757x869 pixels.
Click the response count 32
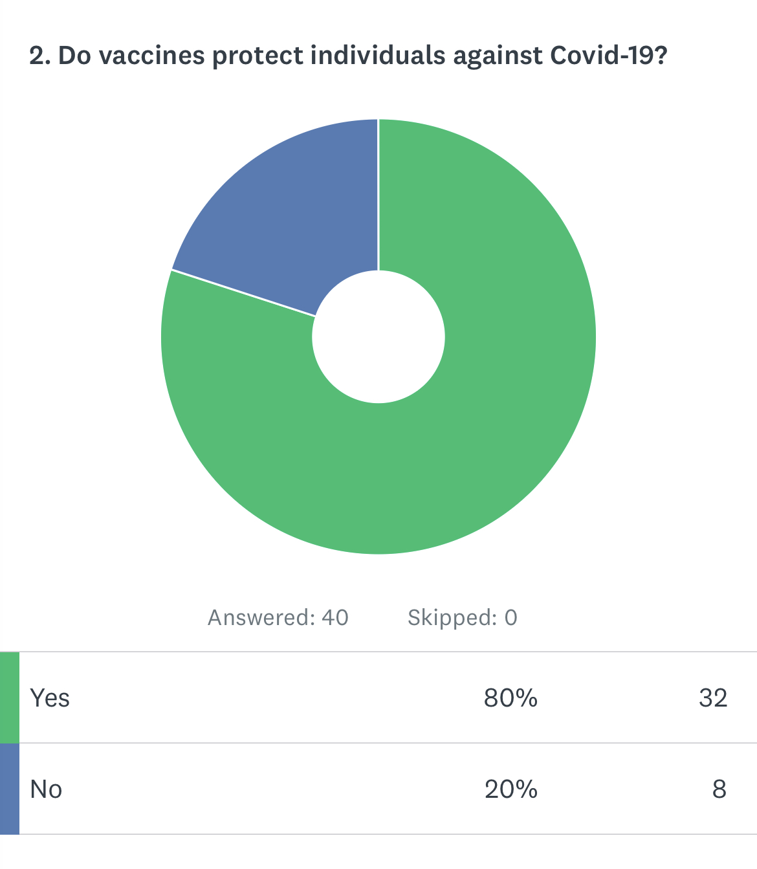pyautogui.click(x=713, y=698)
